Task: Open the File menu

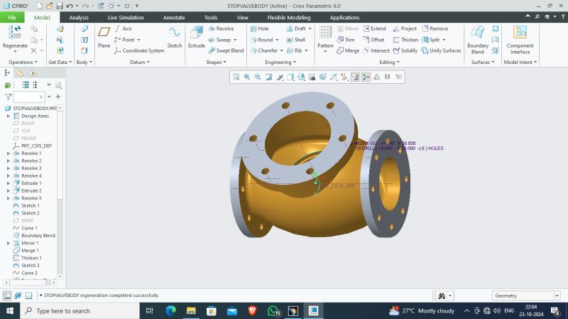Action: pyautogui.click(x=12, y=17)
